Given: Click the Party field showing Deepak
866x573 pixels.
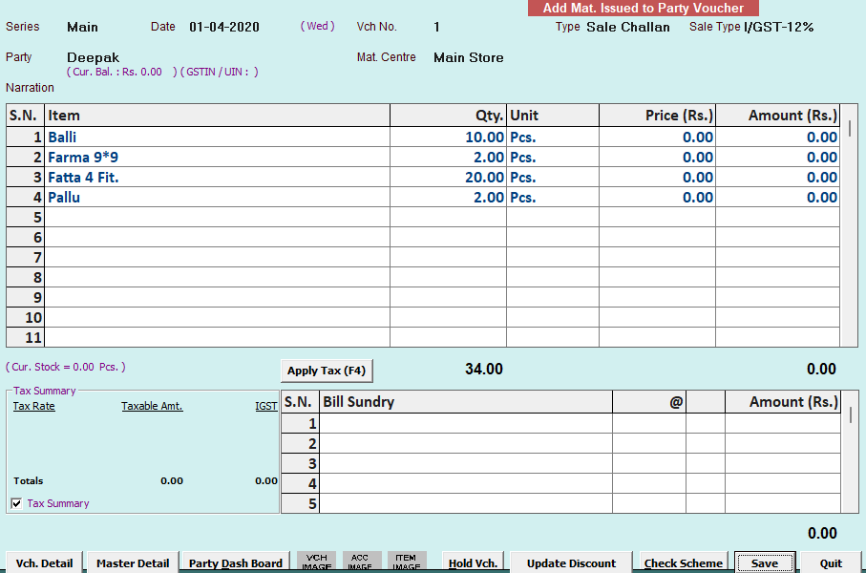Looking at the screenshot, I should [94, 57].
